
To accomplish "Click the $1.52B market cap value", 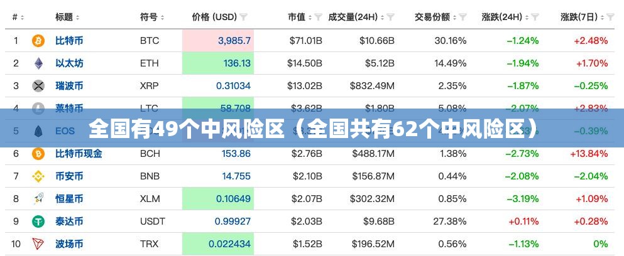I will click(x=307, y=243).
